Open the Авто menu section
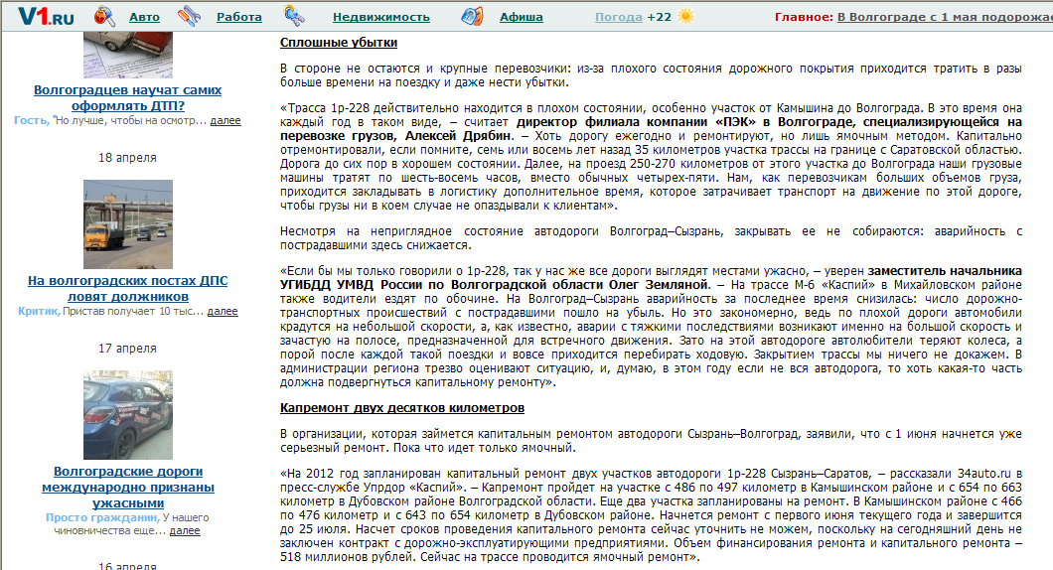1053x570 pixels. click(144, 17)
